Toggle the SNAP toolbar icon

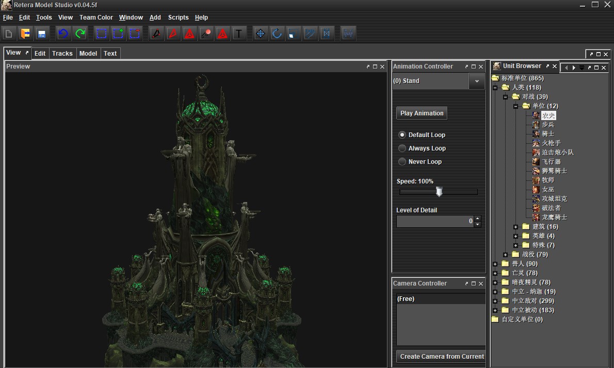(x=348, y=34)
